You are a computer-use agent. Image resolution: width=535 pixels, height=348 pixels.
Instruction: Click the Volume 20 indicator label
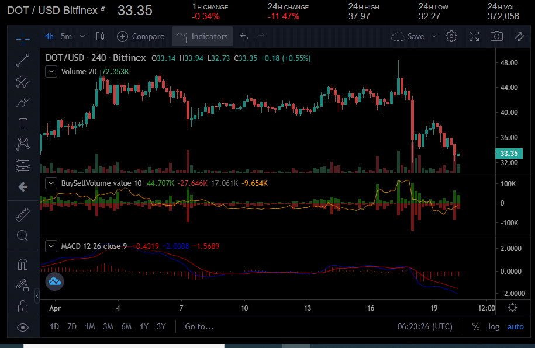(79, 72)
